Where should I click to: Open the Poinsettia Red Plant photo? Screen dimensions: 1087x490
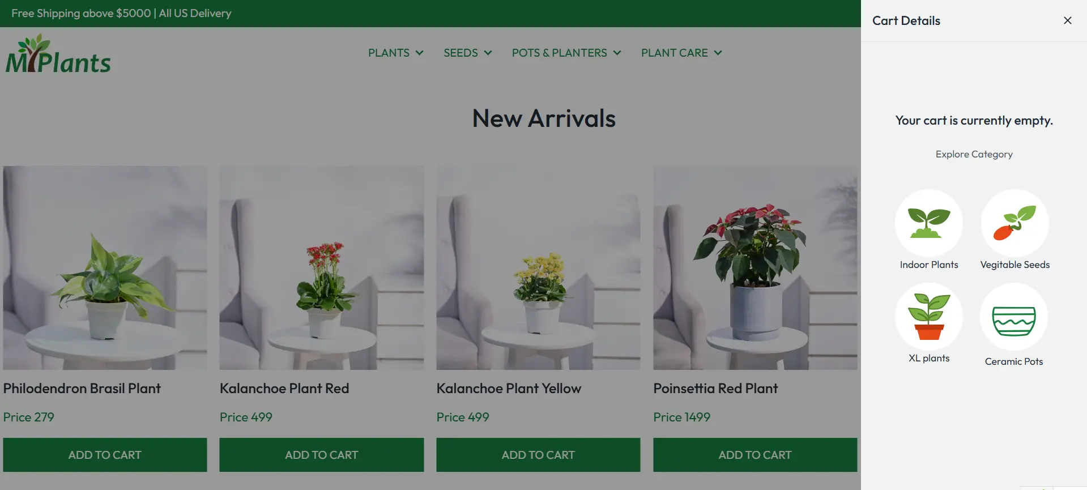[x=755, y=268]
